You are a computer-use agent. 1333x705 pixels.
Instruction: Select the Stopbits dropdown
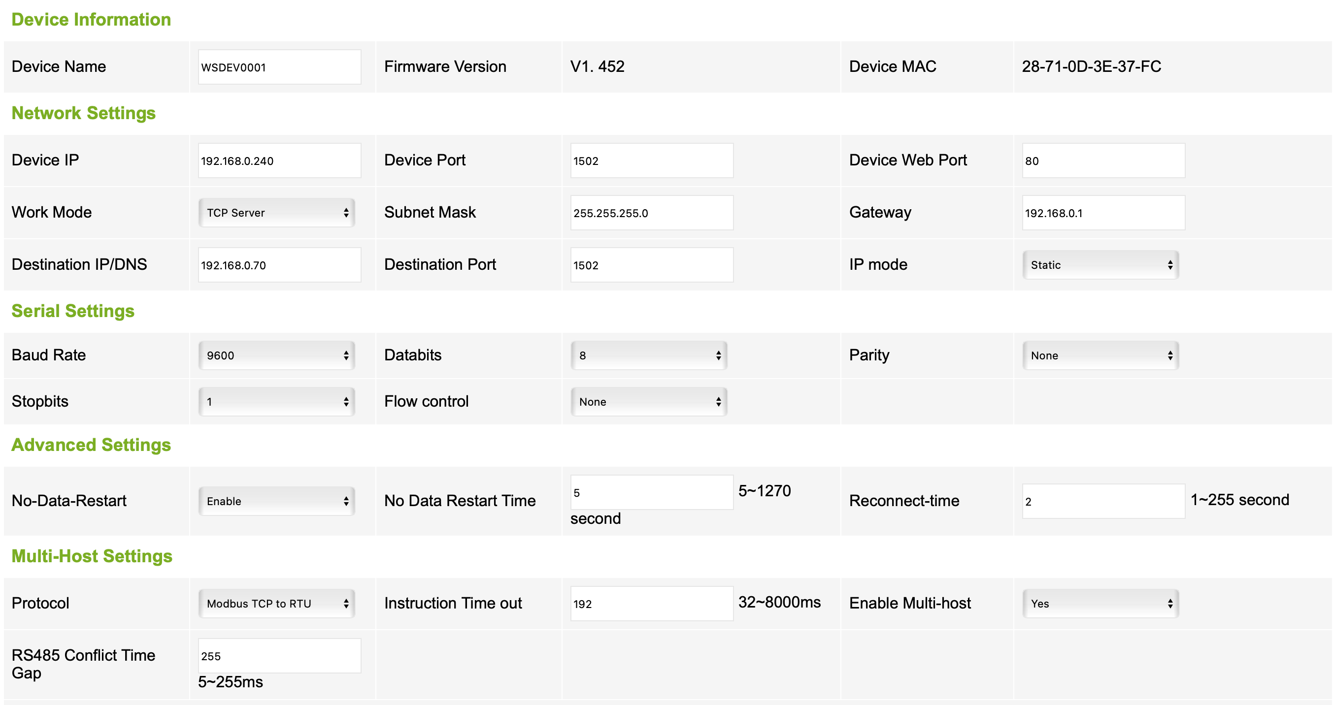276,401
